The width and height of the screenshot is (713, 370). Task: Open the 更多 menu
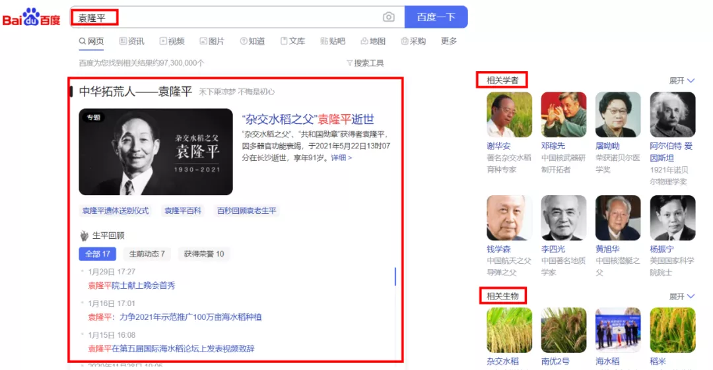(x=449, y=42)
